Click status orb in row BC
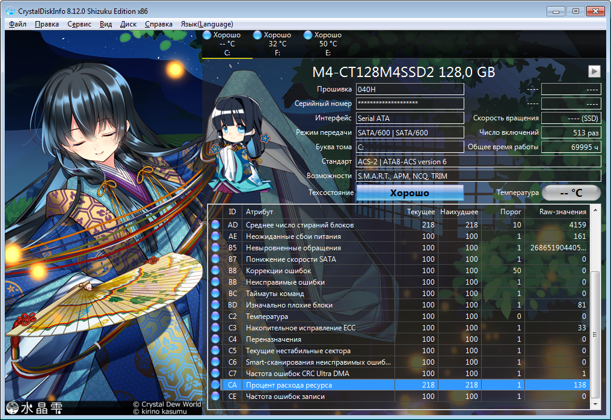Image resolution: width=611 pixels, height=420 pixels. tap(215, 293)
